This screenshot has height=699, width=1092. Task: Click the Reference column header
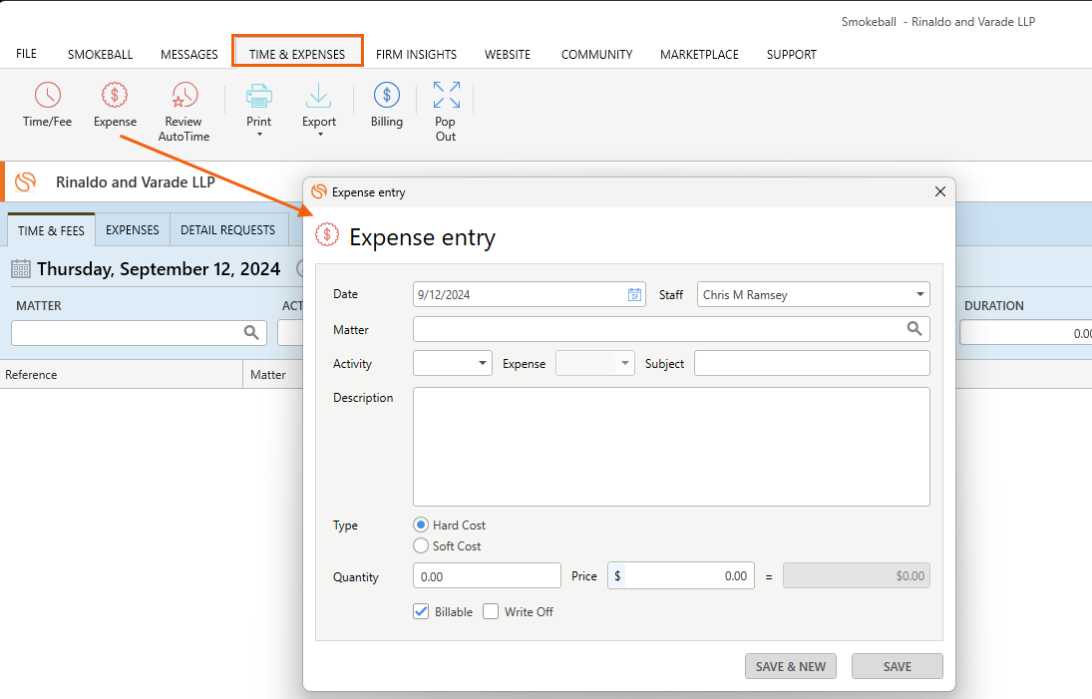122,375
